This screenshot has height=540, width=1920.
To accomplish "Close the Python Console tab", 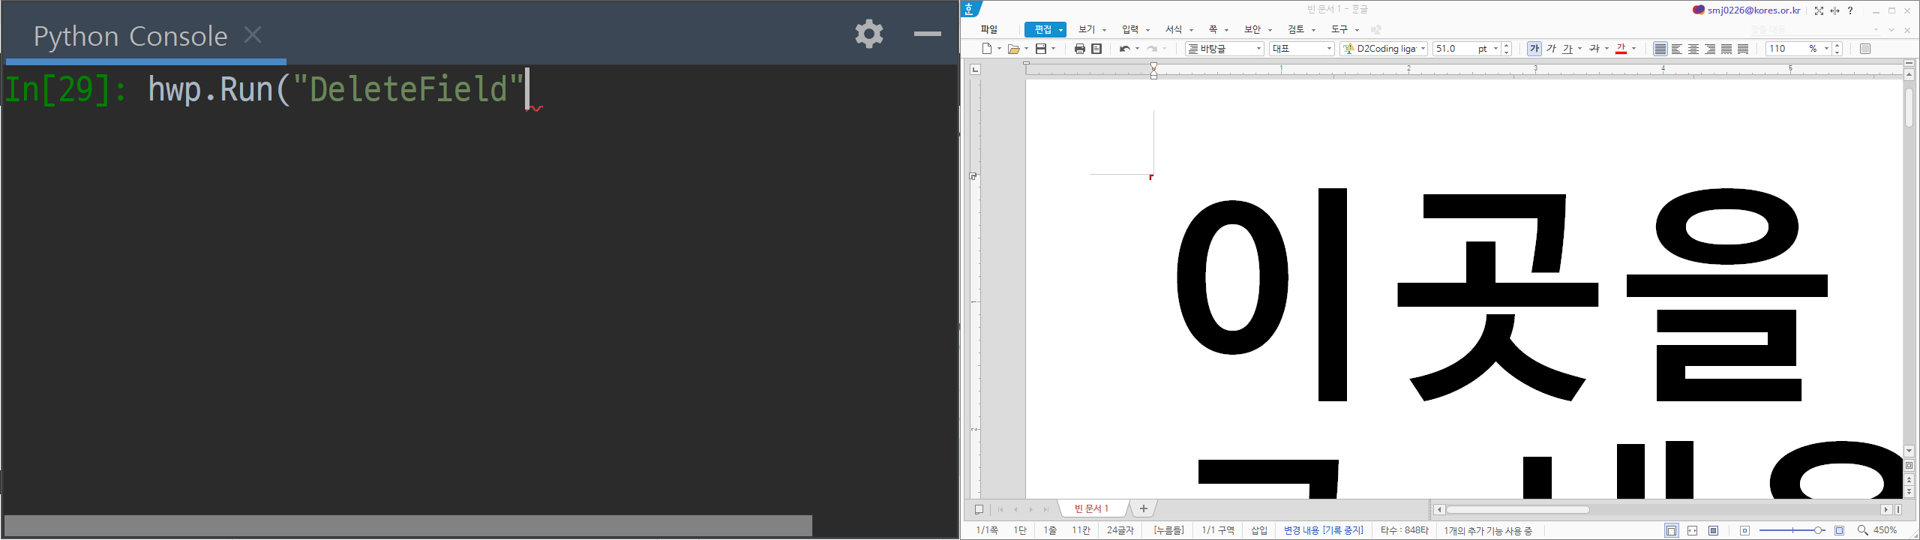I will click(253, 34).
